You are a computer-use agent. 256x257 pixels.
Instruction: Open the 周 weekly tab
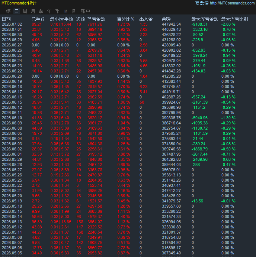(25, 11)
